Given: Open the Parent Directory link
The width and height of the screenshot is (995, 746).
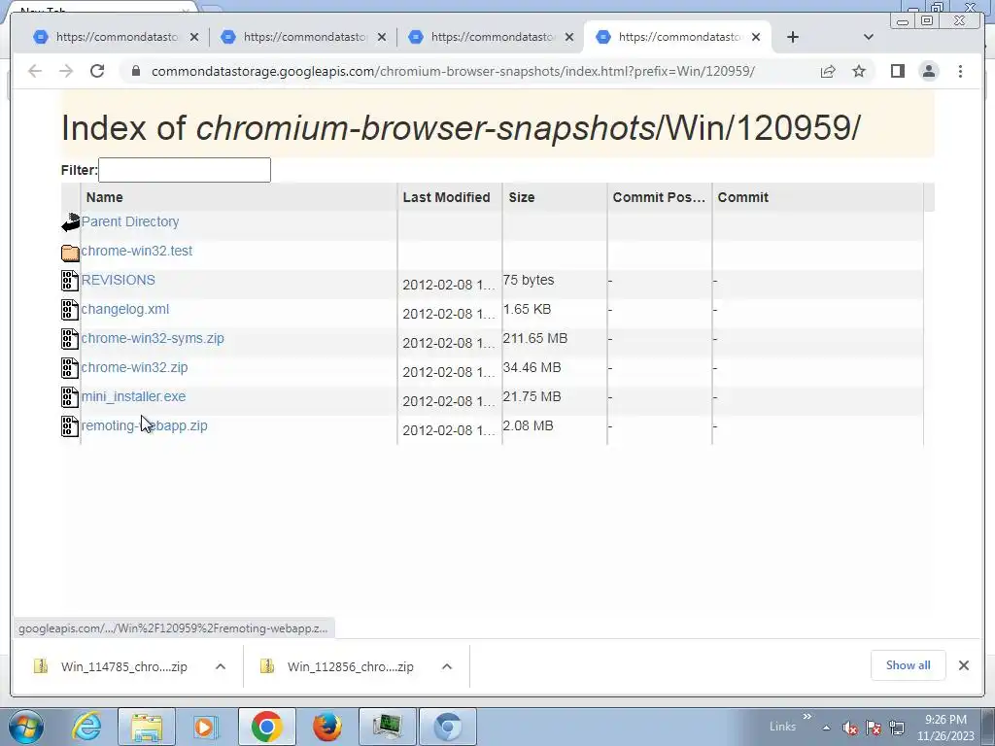Looking at the screenshot, I should (130, 221).
